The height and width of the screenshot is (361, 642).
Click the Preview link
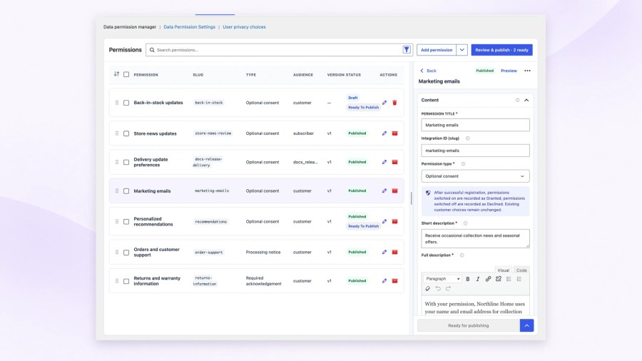509,71
